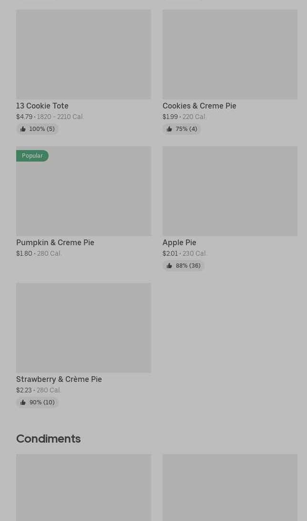Viewport: 307px width, 521px height.
Task: Select the Strawberry & Crème Pie title
Action: [59, 379]
